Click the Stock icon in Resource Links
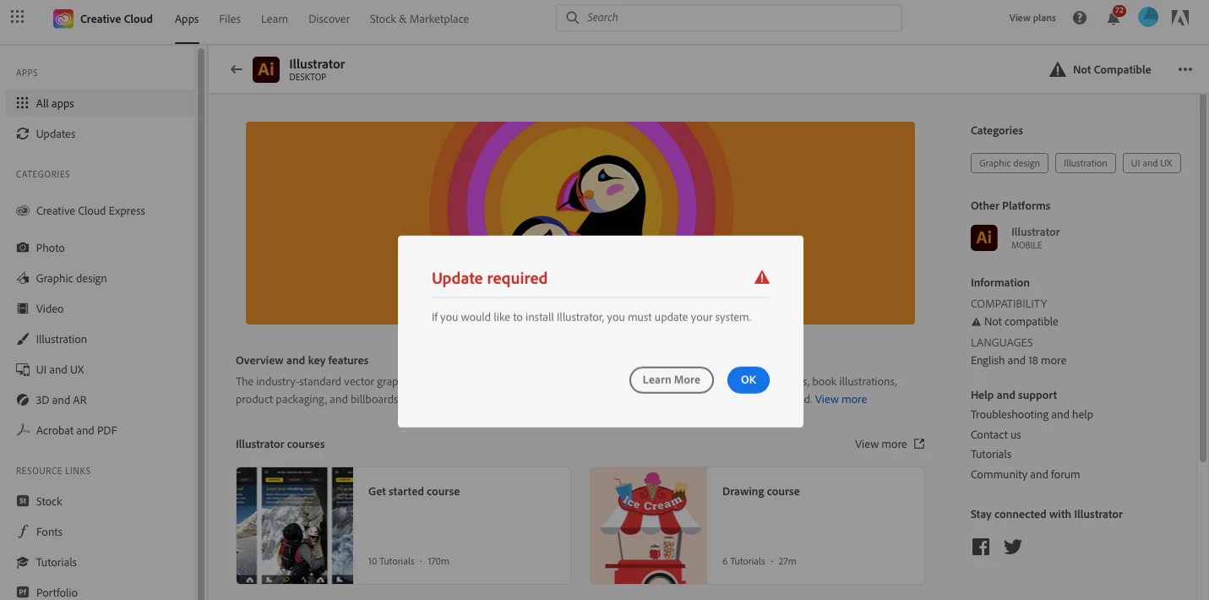 23,501
